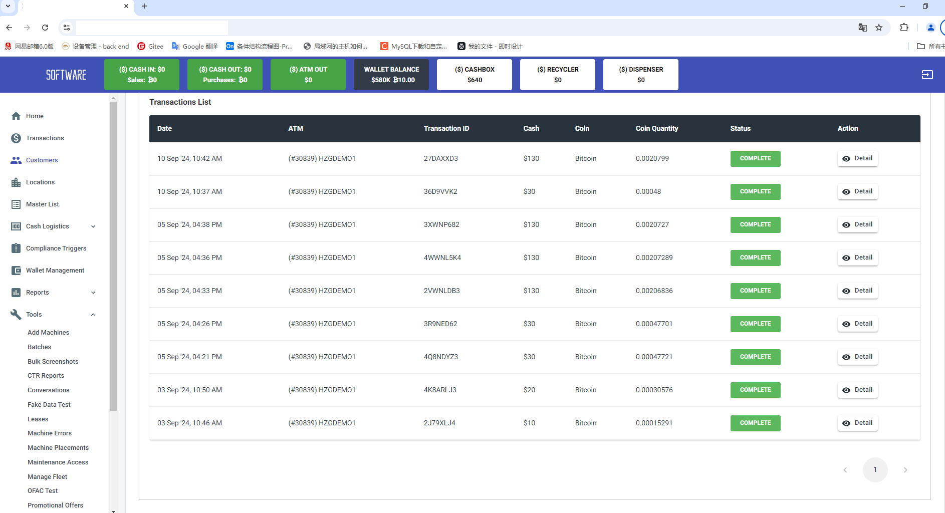View details of transaction 27DAXXD3
Image resolution: width=945 pixels, height=513 pixels.
coord(857,158)
